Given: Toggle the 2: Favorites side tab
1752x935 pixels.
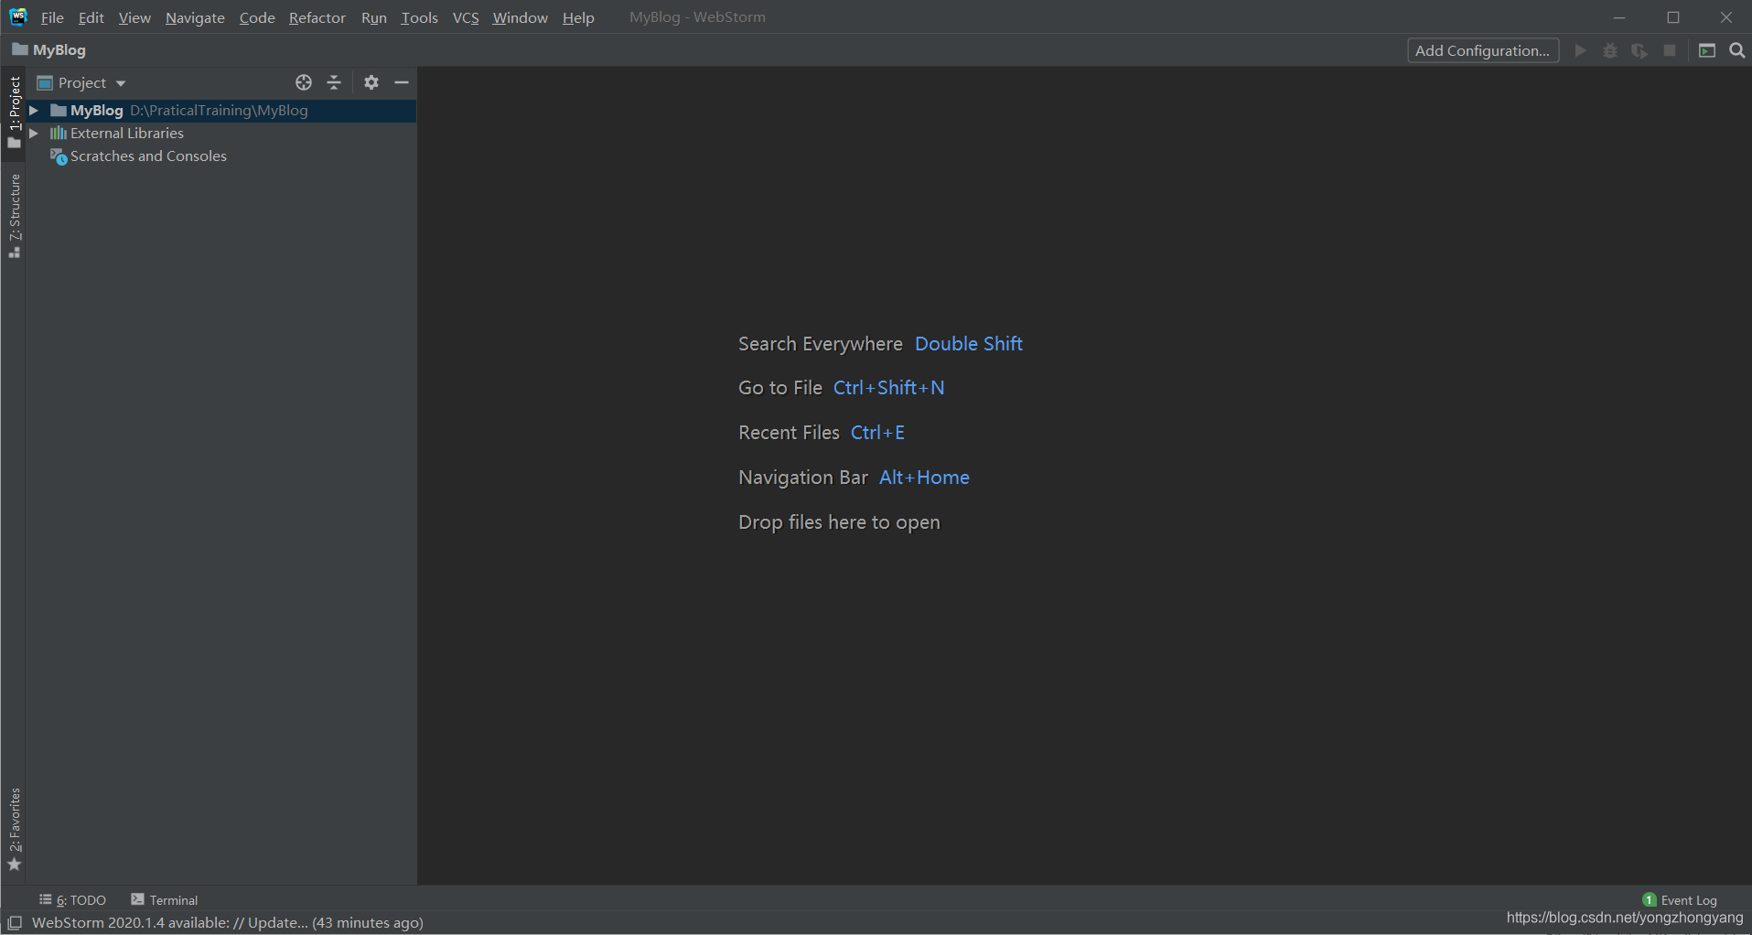Looking at the screenshot, I should (x=14, y=830).
